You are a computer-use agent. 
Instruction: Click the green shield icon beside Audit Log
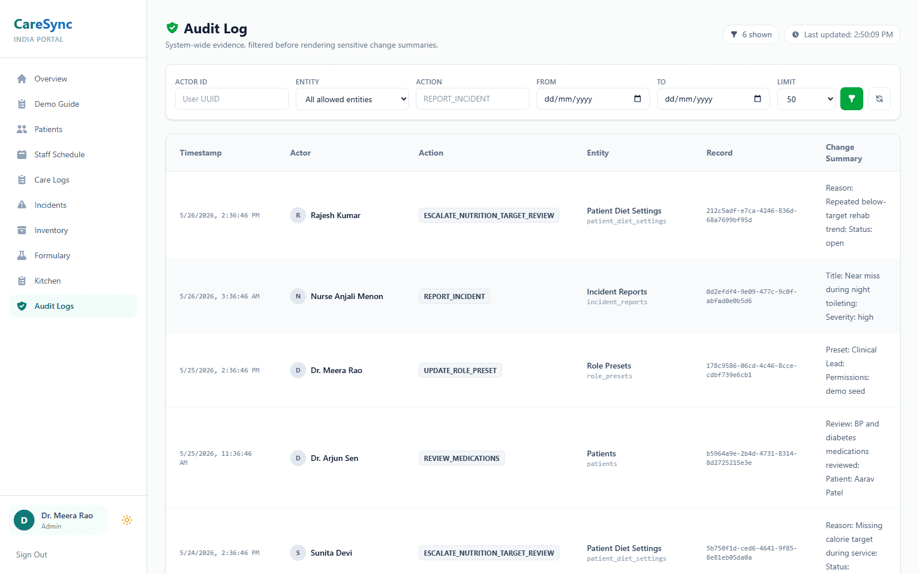click(172, 28)
